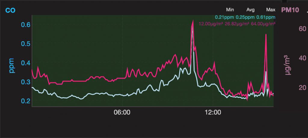
Task: Click the PM10 minimum 12.00µg/m³ value
Action: pyautogui.click(x=211, y=24)
